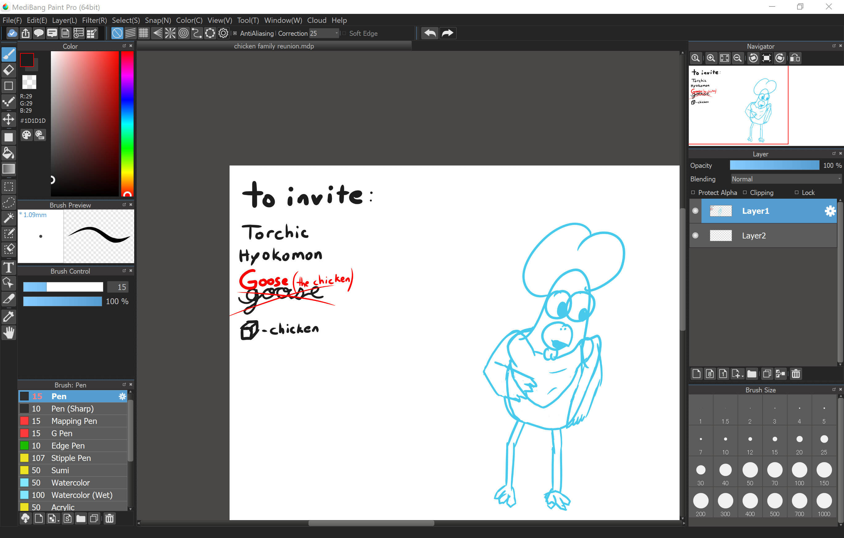The image size is (844, 538).
Task: Adjust layer Opacity slider
Action: pyautogui.click(x=775, y=165)
